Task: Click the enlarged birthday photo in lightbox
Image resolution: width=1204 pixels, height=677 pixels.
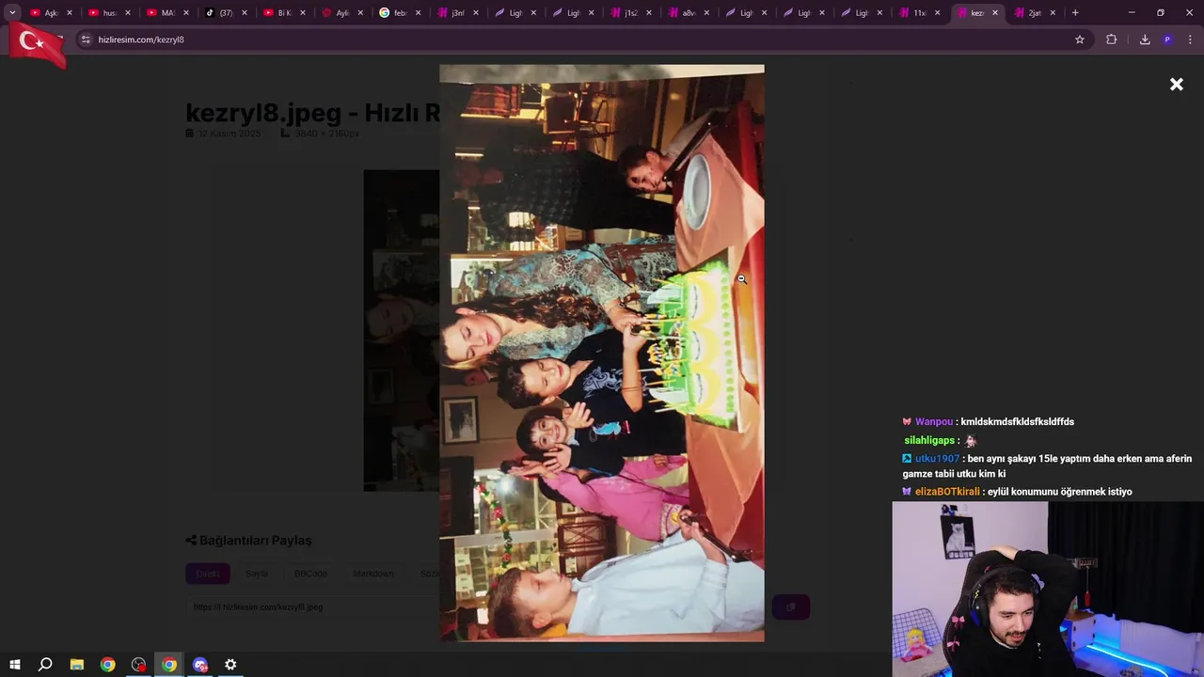Action: click(602, 354)
